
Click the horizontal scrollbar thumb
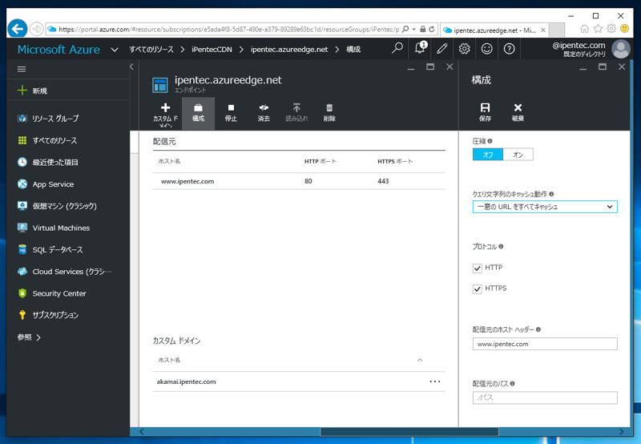pyautogui.click(x=409, y=432)
